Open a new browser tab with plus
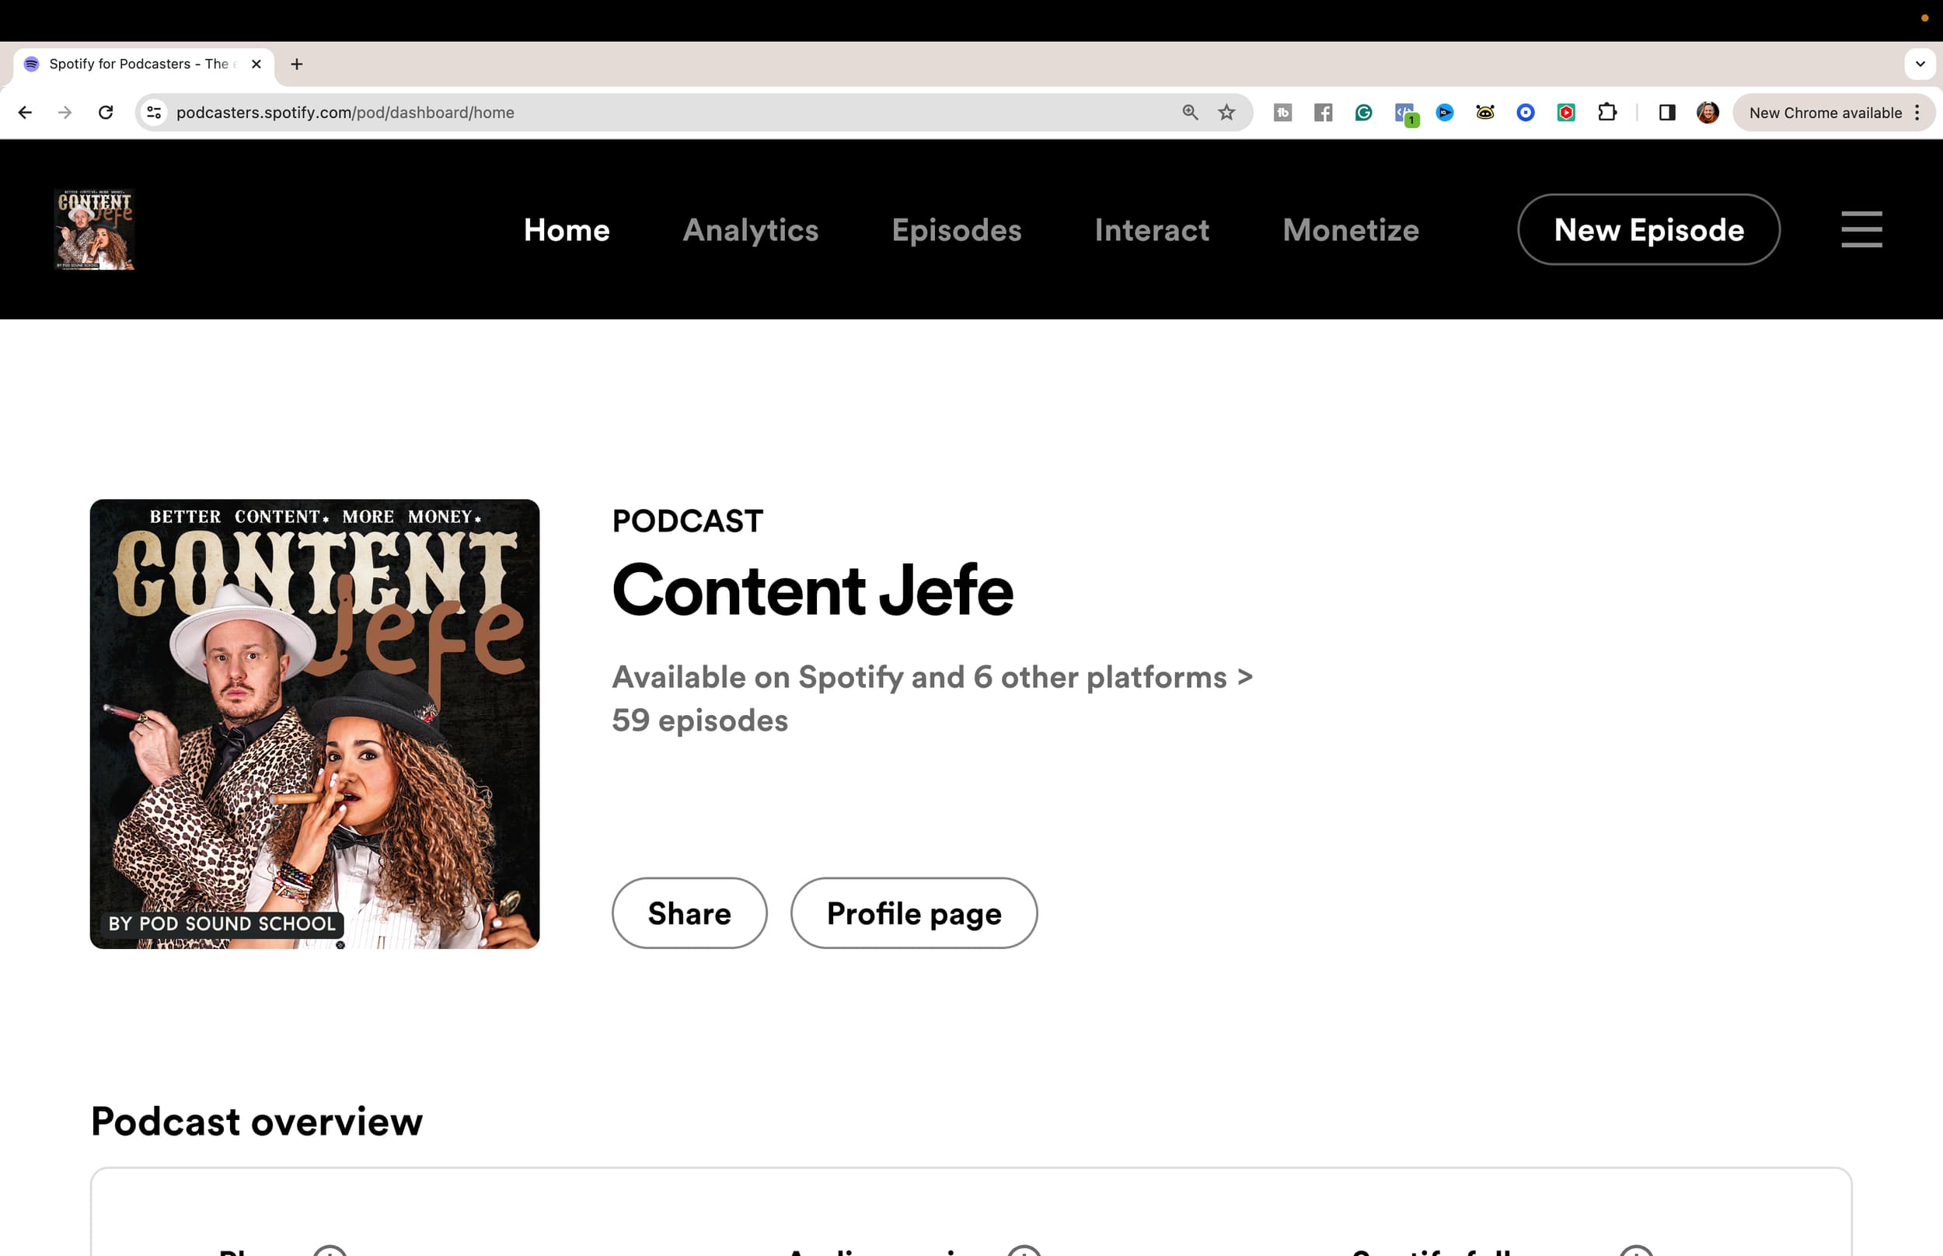1943x1256 pixels. point(297,64)
